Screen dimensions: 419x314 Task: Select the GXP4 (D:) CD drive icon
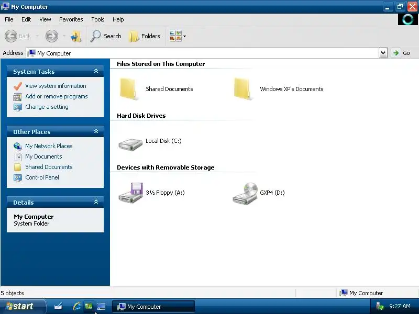point(245,194)
